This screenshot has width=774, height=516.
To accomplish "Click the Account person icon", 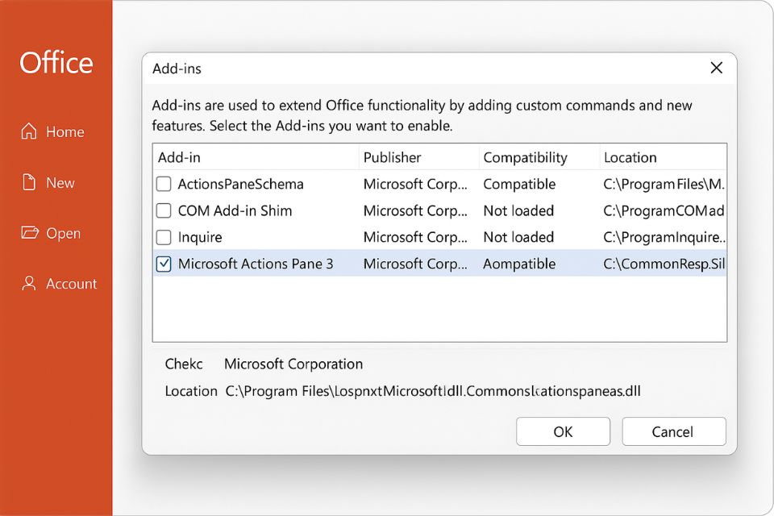I will (x=29, y=284).
